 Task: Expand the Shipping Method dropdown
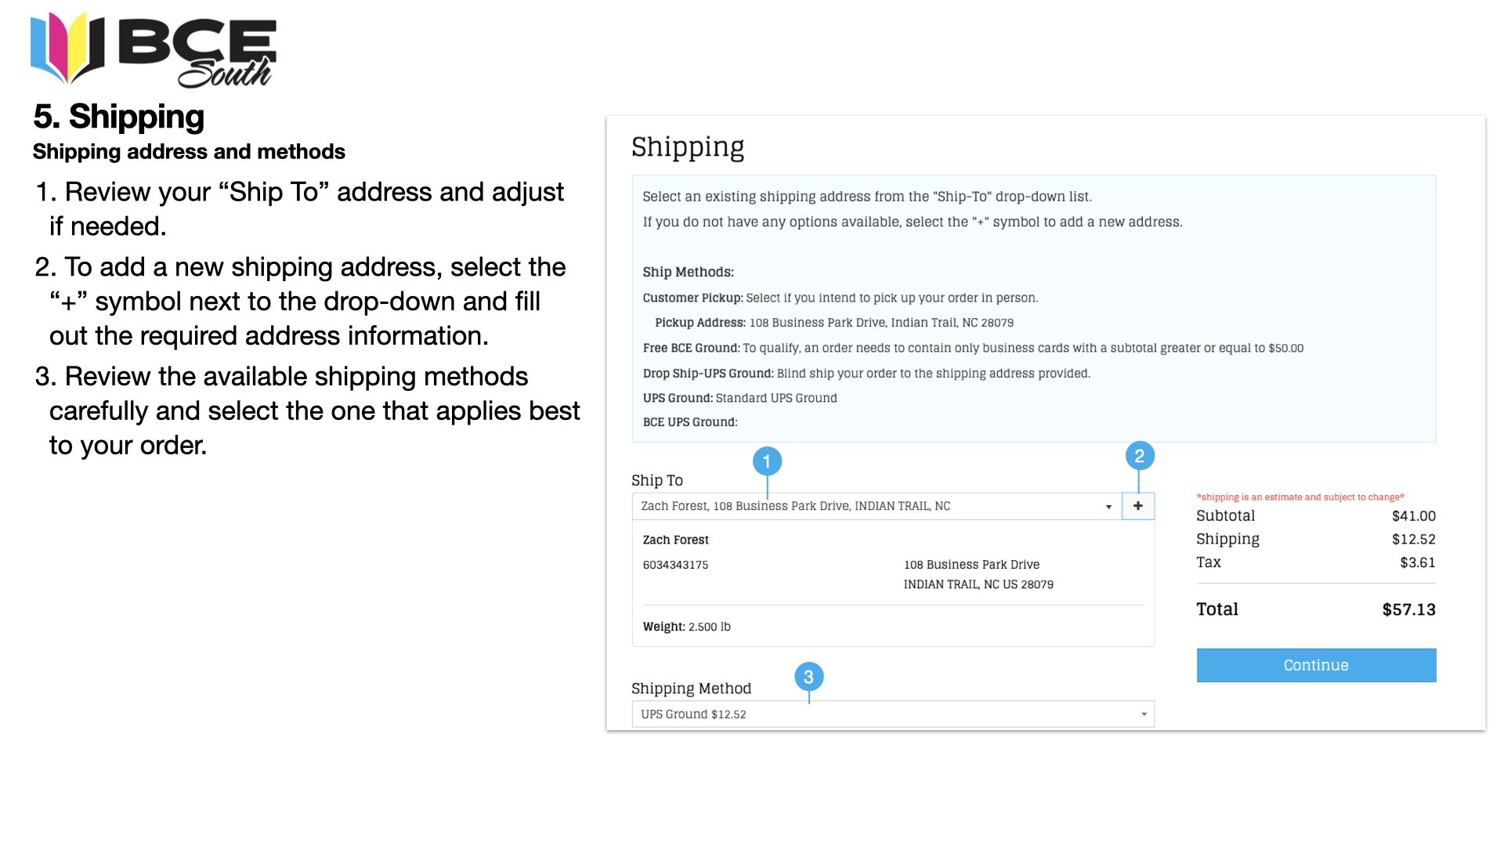point(893,714)
